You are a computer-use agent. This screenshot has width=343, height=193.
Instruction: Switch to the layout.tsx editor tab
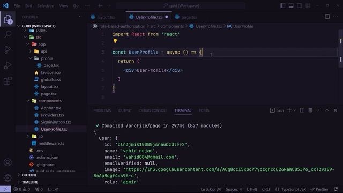point(106,17)
